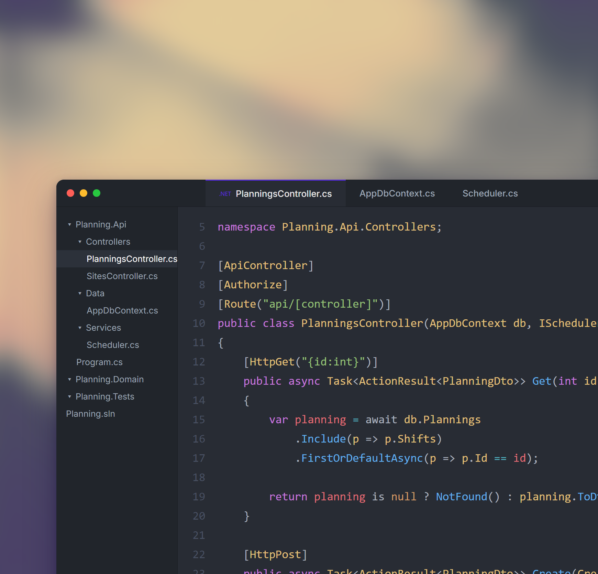598x574 pixels.
Task: Select the Data folder label
Action: click(95, 293)
